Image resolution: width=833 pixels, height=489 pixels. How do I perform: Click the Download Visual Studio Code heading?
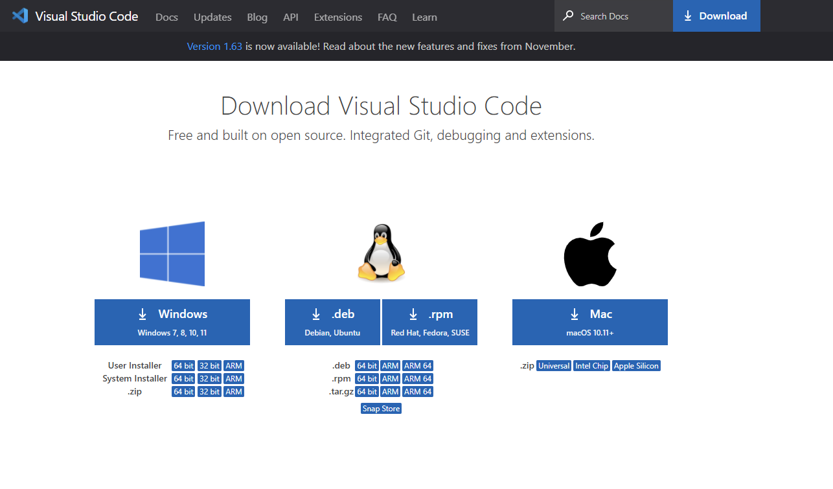coord(382,106)
